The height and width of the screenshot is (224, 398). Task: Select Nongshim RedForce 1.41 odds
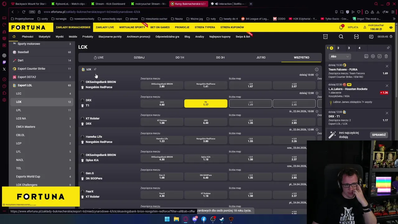pos(206,85)
